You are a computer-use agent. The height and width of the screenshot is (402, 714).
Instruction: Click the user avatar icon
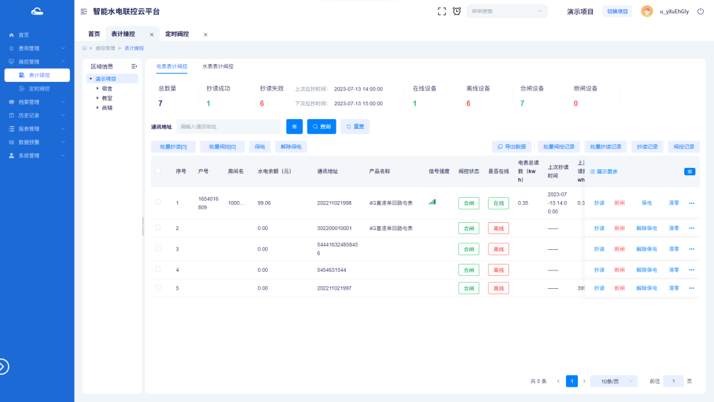click(647, 11)
